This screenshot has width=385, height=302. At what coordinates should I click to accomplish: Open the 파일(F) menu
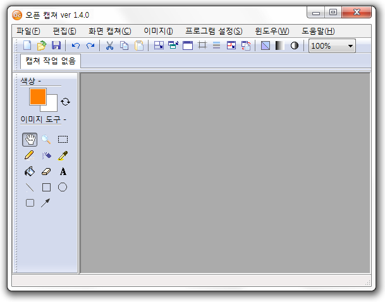coord(28,31)
